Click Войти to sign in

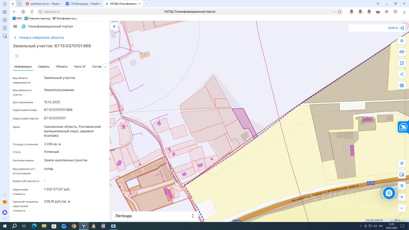(x=396, y=28)
